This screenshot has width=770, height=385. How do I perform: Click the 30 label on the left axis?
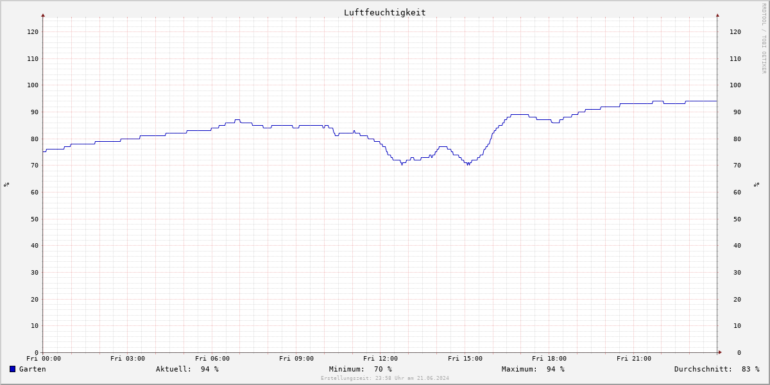click(35, 272)
